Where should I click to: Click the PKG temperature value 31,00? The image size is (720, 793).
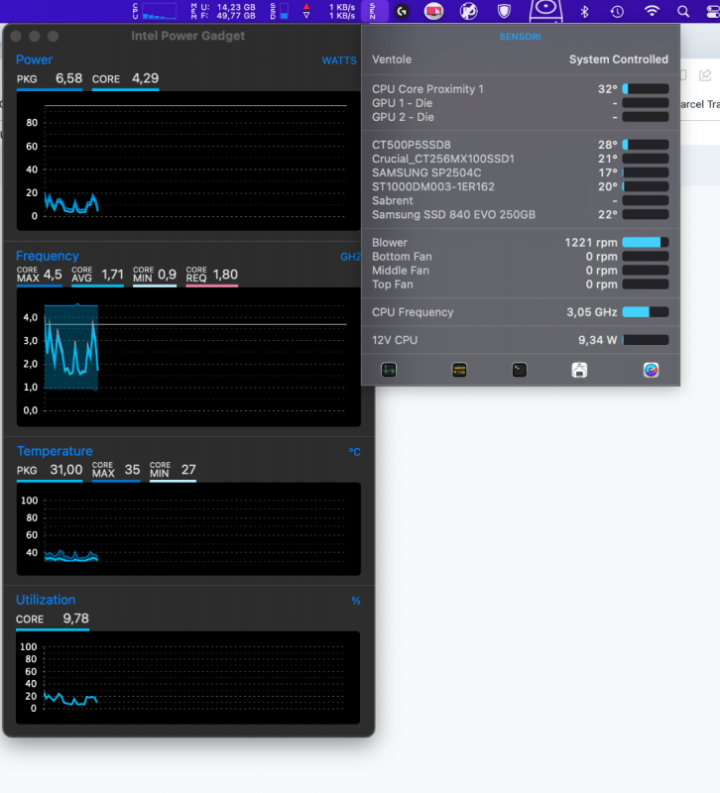coord(50,470)
